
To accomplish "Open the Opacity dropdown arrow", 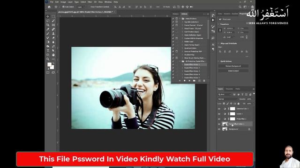I will pos(253,99).
